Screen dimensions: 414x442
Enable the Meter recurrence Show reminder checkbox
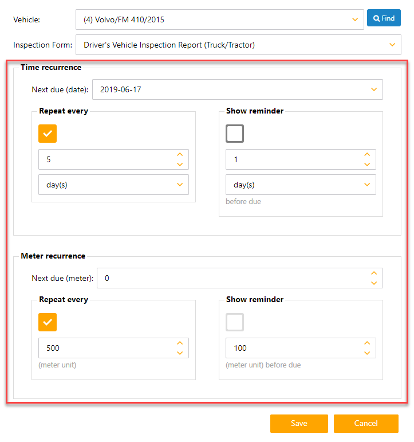pos(235,322)
